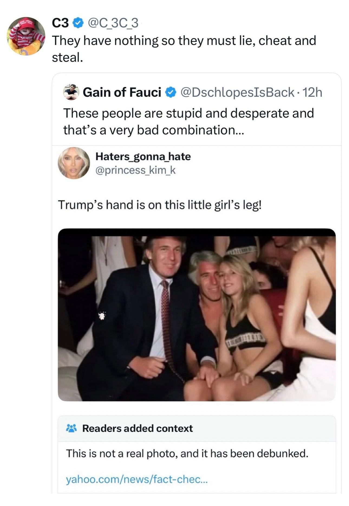The width and height of the screenshot is (349, 506).
Task: Click the "Trump's hand is on" caption text
Action: click(x=159, y=205)
